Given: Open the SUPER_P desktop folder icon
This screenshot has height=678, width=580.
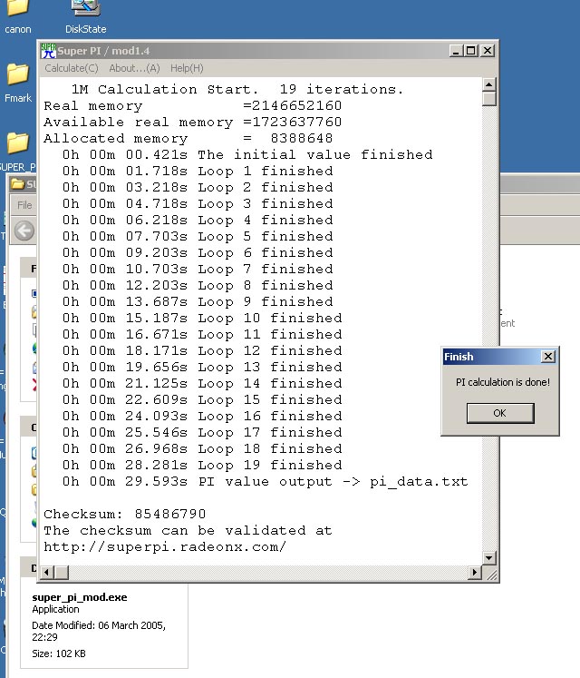Looking at the screenshot, I should (18, 152).
